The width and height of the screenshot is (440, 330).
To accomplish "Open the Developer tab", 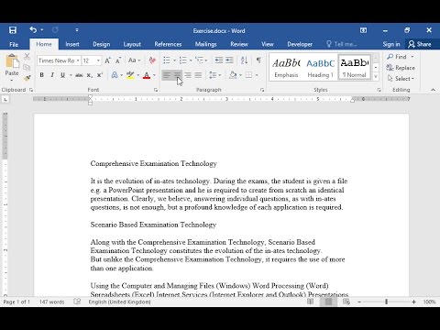I will click(300, 44).
